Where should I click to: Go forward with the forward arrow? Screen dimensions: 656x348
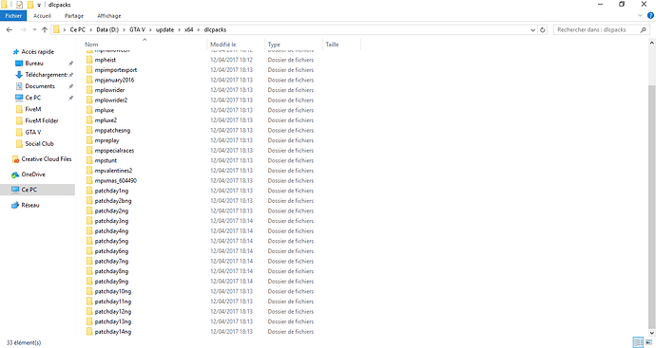(24, 29)
